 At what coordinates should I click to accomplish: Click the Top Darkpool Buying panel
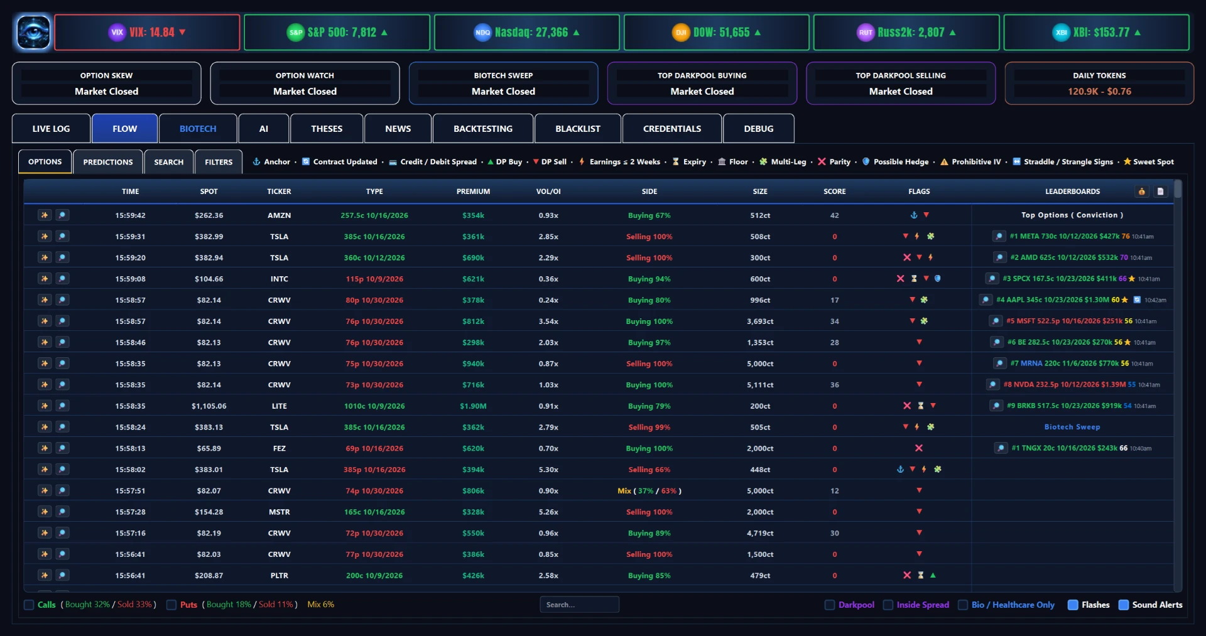click(702, 84)
